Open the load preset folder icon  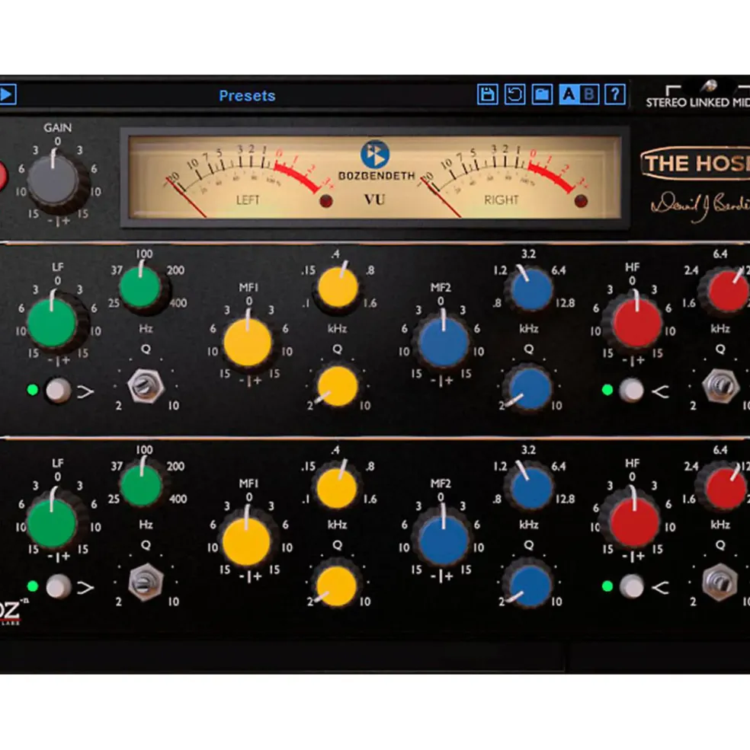(x=542, y=94)
